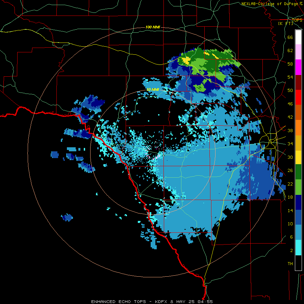This screenshot has height=304, width=304.
Task: Click the 8 MAY 25 date stamp
Action: click(x=183, y=302)
